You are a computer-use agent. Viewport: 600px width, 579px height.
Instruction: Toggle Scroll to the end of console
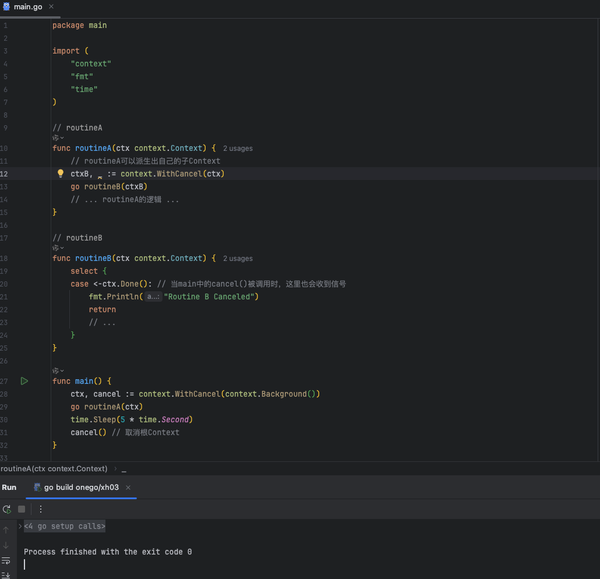point(6,575)
